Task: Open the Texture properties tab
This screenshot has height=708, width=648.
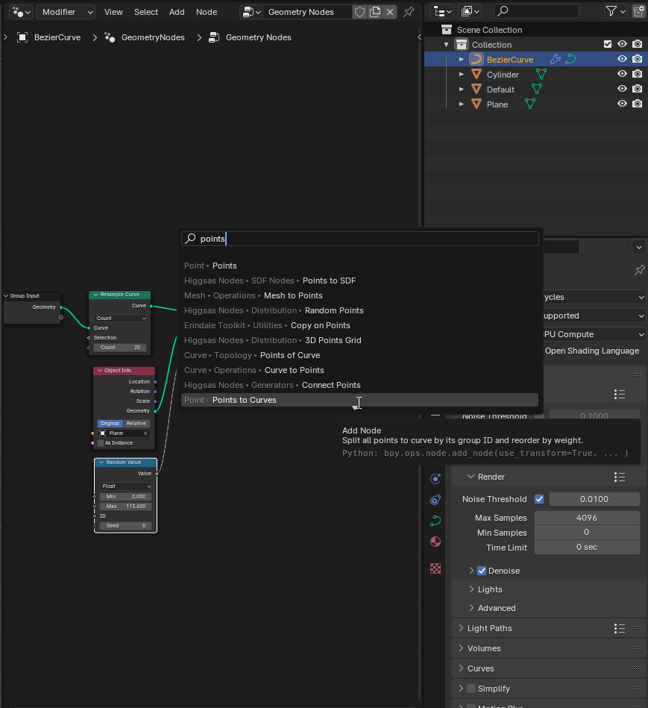Action: tap(435, 568)
